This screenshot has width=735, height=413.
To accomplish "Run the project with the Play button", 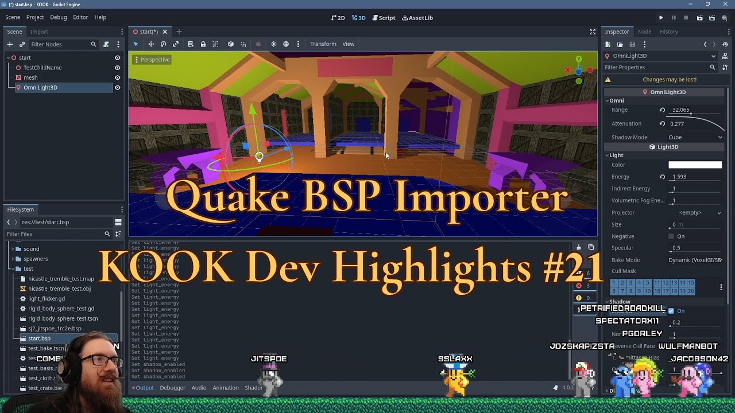I will pos(661,18).
